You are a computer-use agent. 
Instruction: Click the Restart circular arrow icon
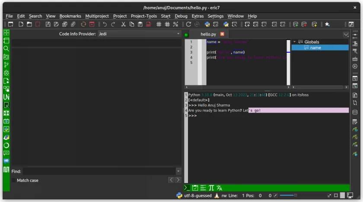[188, 24]
